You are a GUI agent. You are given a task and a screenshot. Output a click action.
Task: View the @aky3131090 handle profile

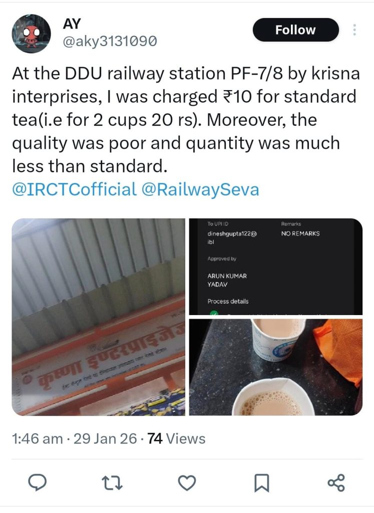point(110,42)
